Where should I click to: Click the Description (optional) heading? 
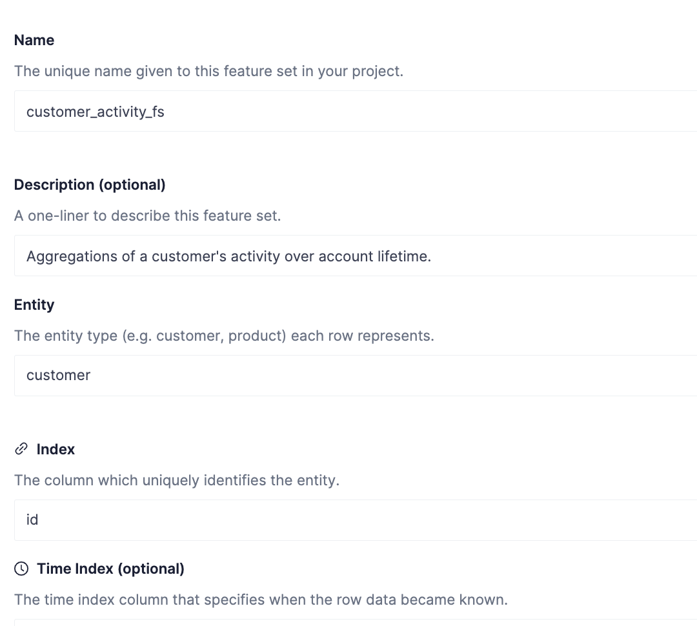(90, 185)
